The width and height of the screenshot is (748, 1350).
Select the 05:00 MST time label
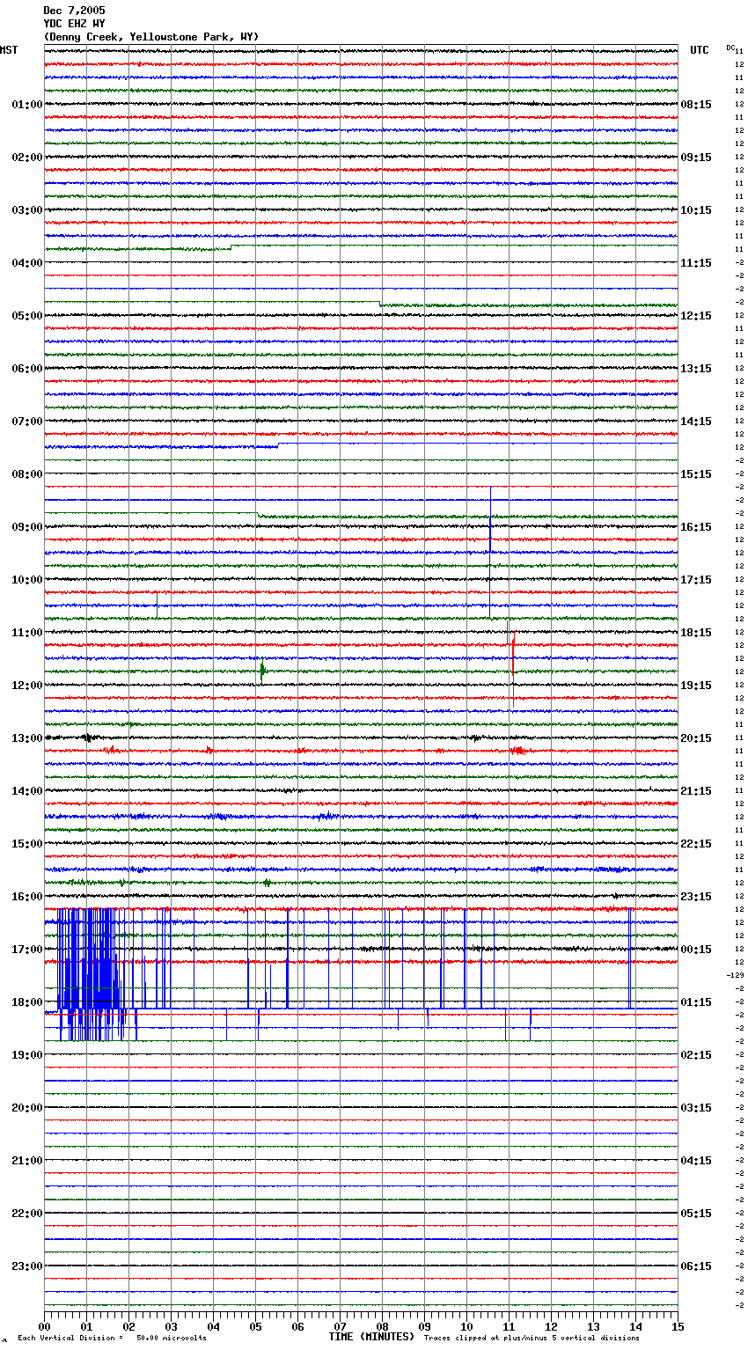27,316
